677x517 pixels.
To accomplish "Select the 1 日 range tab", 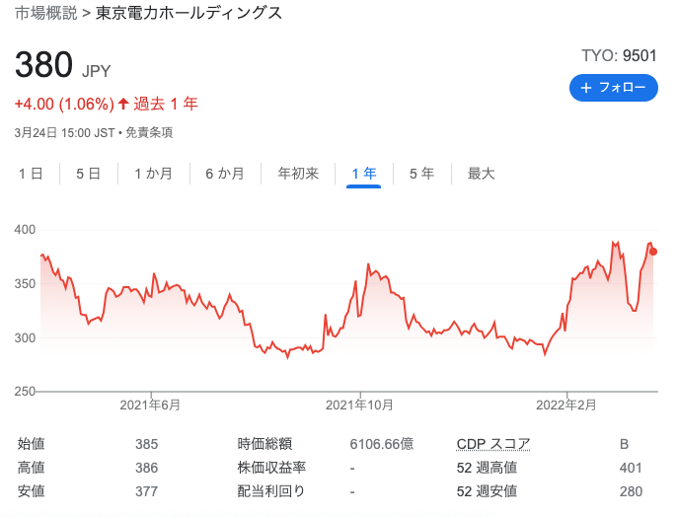I will coord(31,174).
